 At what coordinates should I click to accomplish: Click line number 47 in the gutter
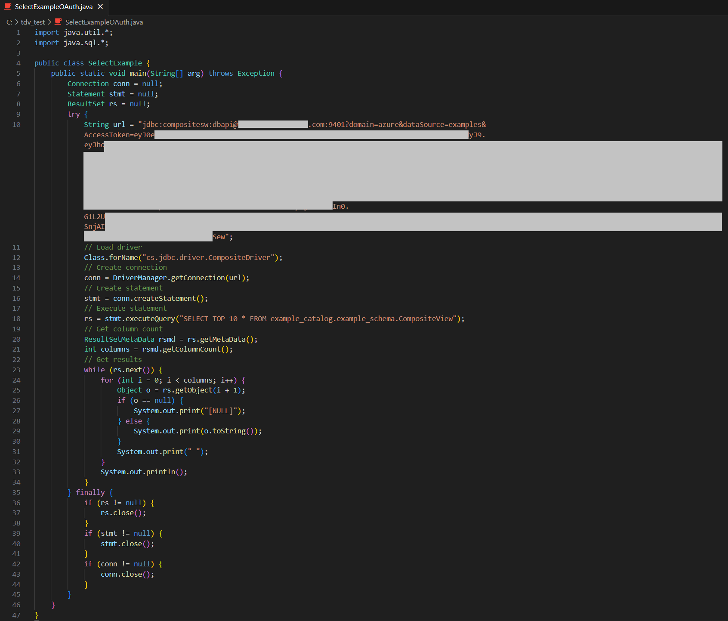16,615
